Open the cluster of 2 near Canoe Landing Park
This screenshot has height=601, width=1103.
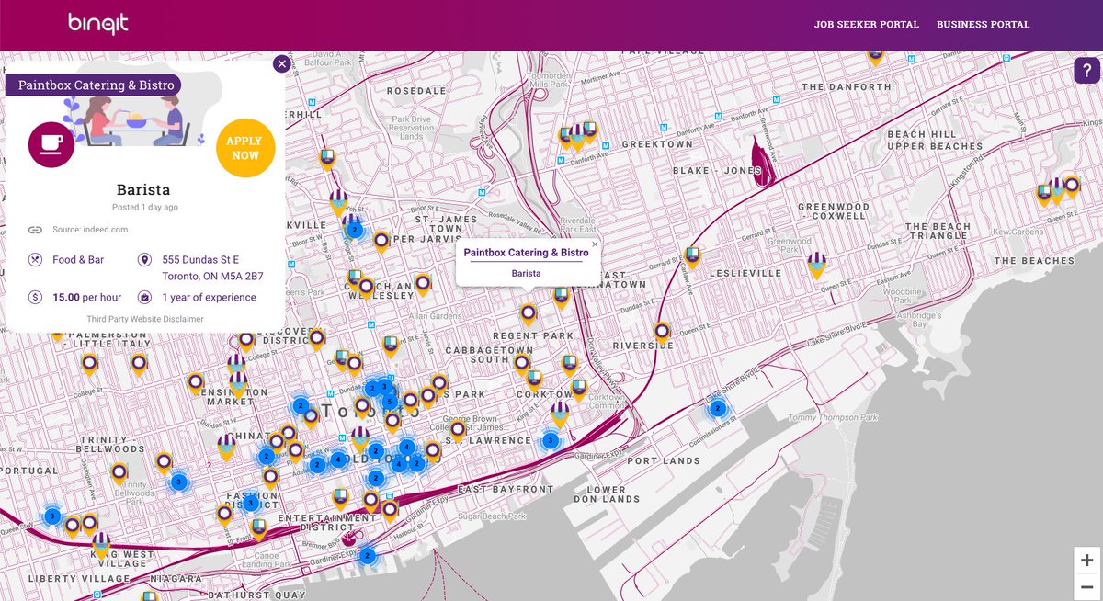pyautogui.click(x=366, y=556)
